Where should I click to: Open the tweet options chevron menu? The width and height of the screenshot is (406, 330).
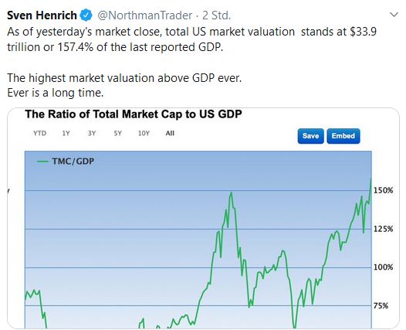click(x=394, y=15)
